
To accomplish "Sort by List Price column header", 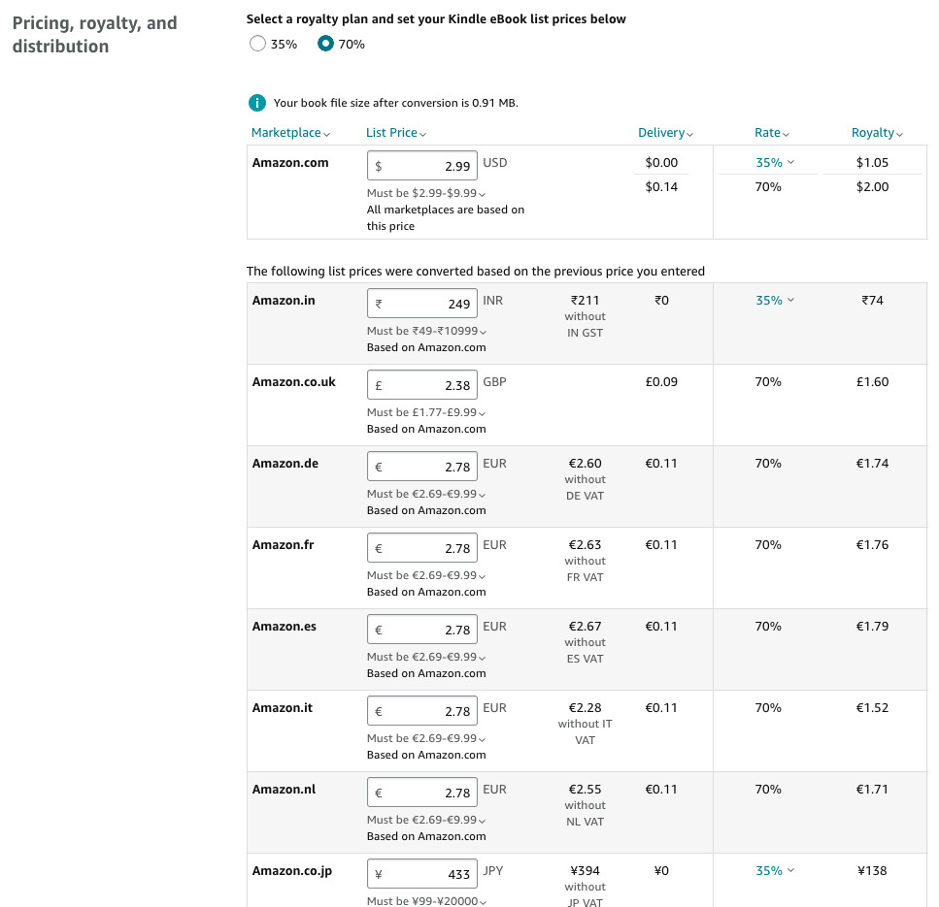I will click(396, 133).
